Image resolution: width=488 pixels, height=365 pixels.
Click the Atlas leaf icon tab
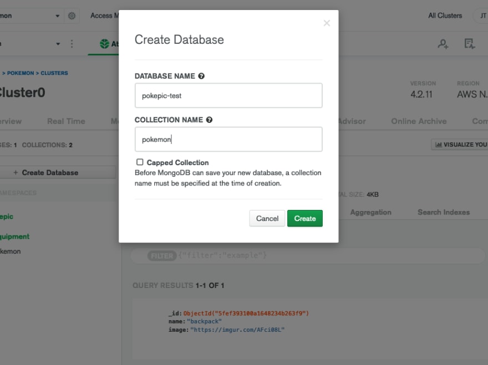click(105, 44)
